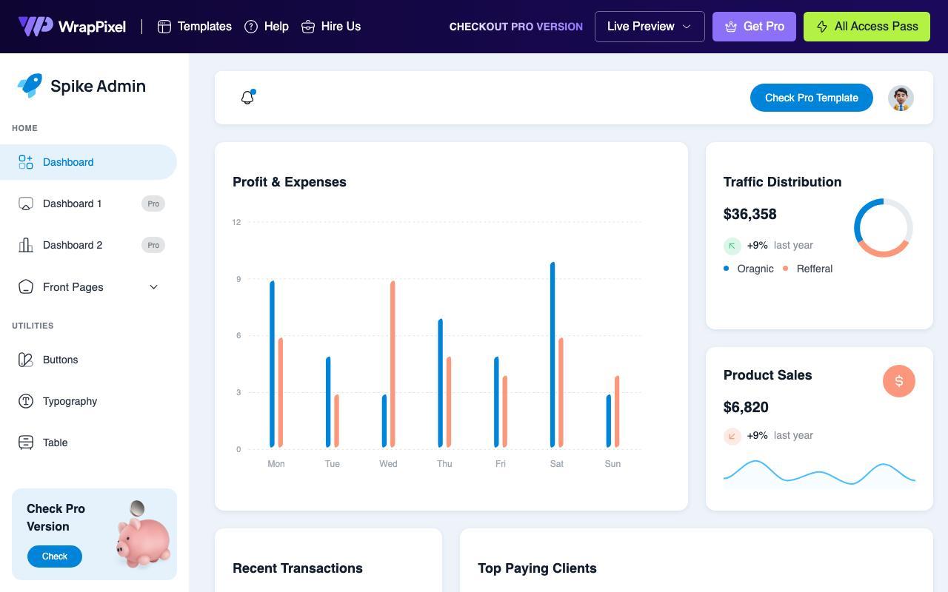Open the user profile avatar
Image resolution: width=948 pixels, height=592 pixels.
(x=901, y=98)
